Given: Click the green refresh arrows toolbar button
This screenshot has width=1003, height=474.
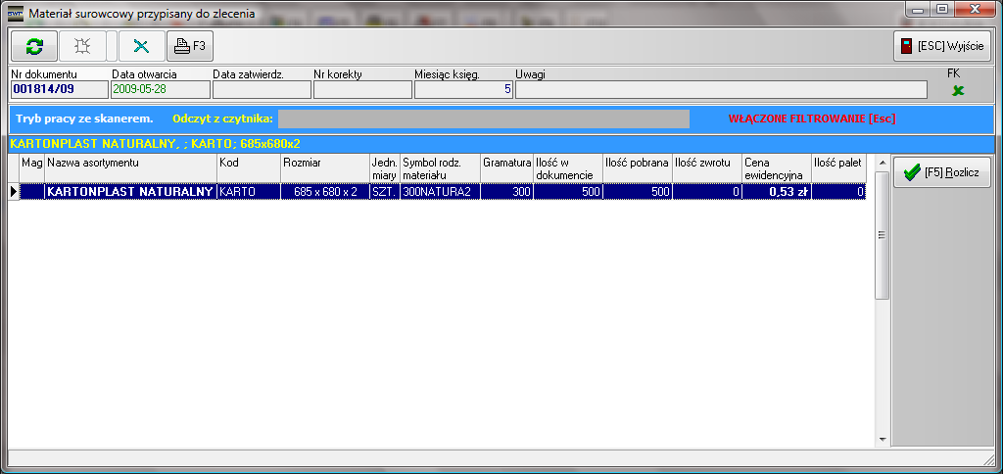Looking at the screenshot, I should pyautogui.click(x=34, y=46).
